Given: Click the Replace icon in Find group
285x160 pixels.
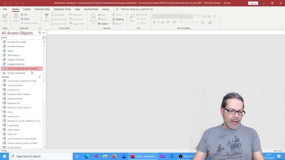Looking at the screenshot, I should point(138,15).
